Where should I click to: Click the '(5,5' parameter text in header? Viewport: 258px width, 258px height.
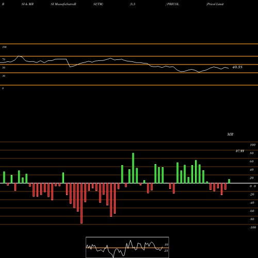click(x=133, y=4)
